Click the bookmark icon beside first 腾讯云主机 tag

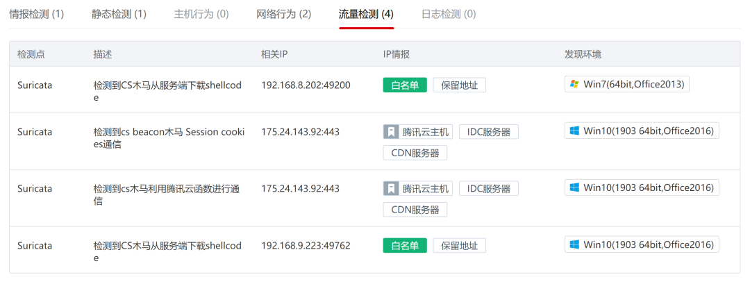[x=391, y=132]
